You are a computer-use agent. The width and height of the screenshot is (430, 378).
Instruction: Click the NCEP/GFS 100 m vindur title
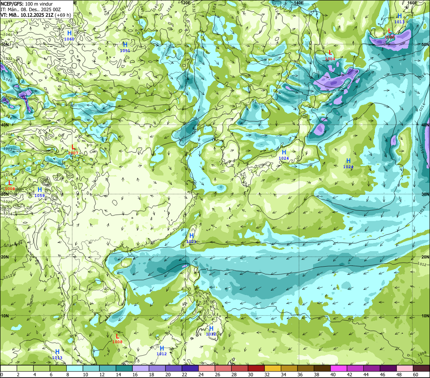coord(27,4)
